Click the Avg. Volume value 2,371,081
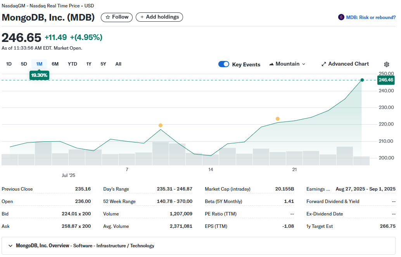Image resolution: width=401 pixels, height=257 pixels. (181, 226)
